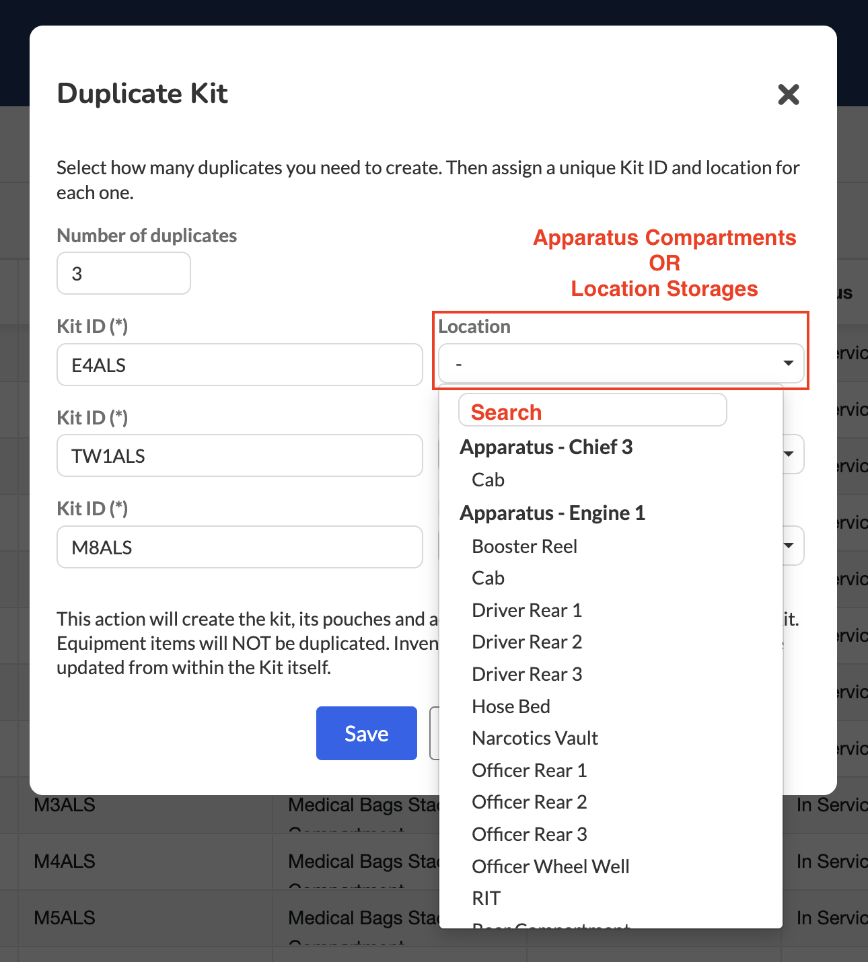
Task: Select Hose Bed location
Action: click(x=511, y=706)
